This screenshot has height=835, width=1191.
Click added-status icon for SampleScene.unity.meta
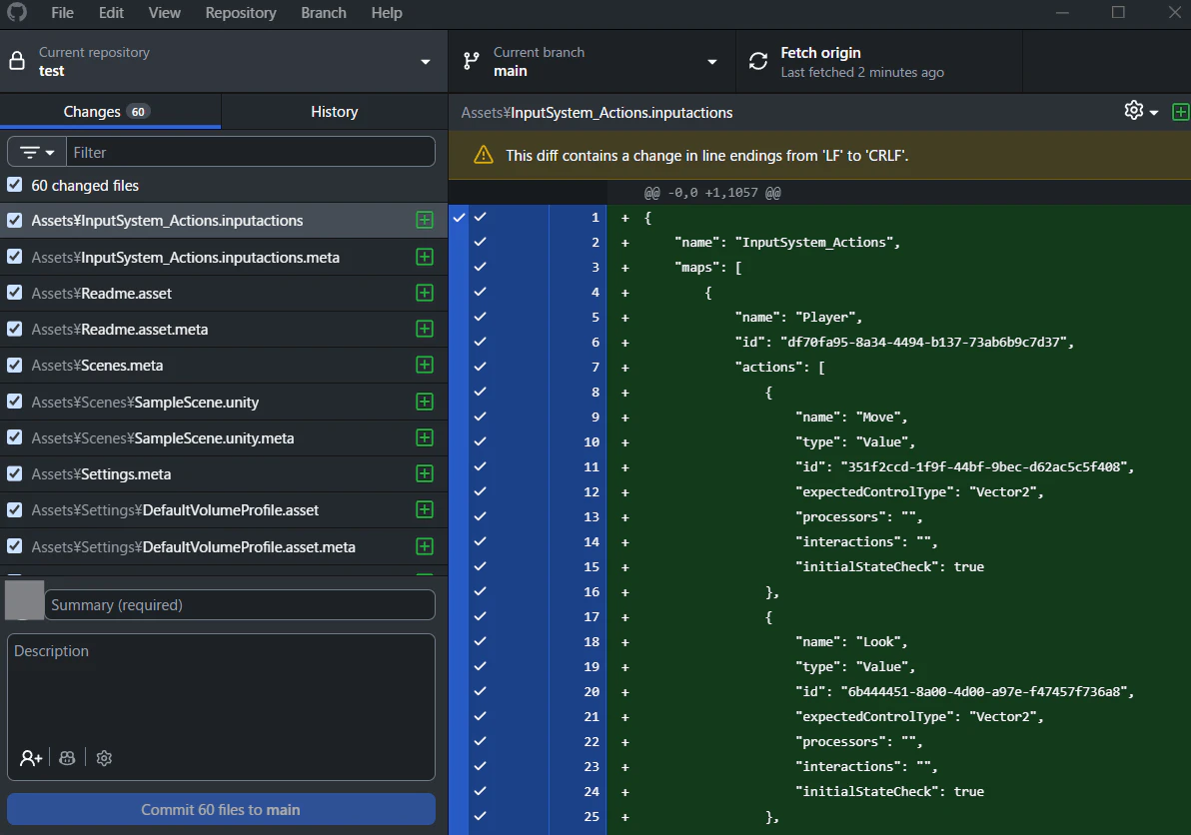click(x=425, y=437)
